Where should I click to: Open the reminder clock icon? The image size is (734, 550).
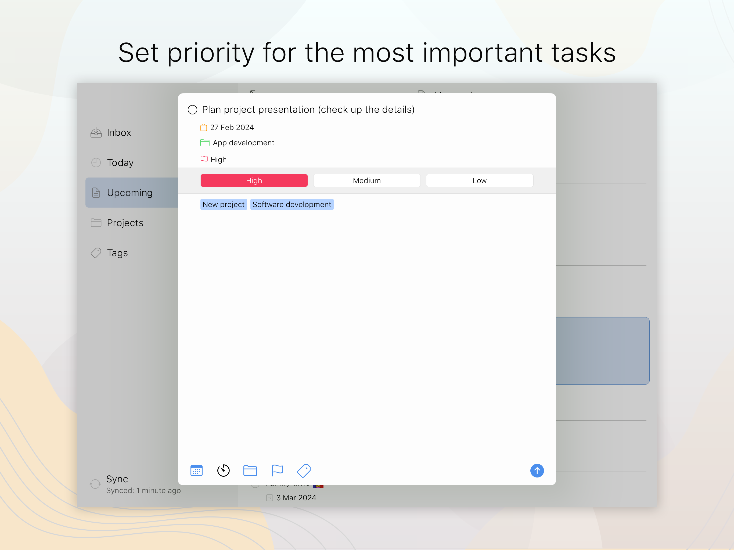tap(223, 471)
